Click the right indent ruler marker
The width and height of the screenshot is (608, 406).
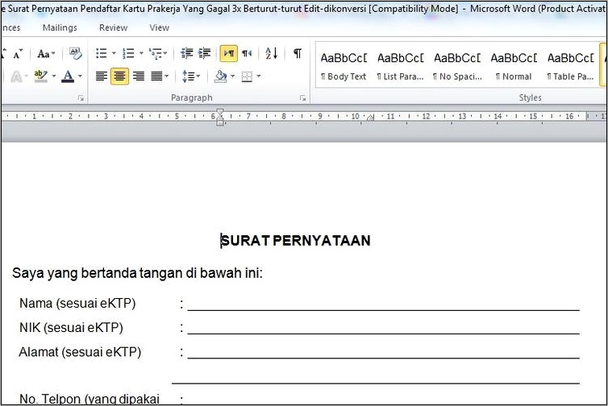click(370, 118)
